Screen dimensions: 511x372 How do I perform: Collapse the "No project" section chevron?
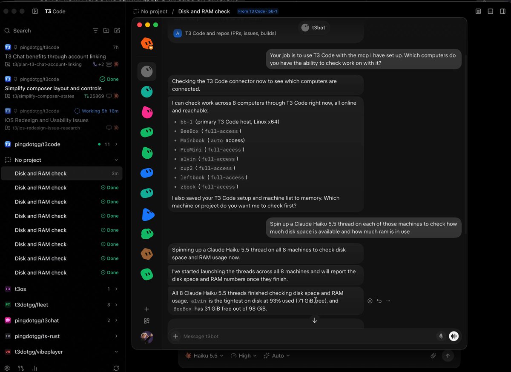tap(116, 160)
